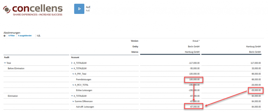268x112 pixels.
Task: Collapse the Summe Differenzen node
Action: (x=74, y=101)
